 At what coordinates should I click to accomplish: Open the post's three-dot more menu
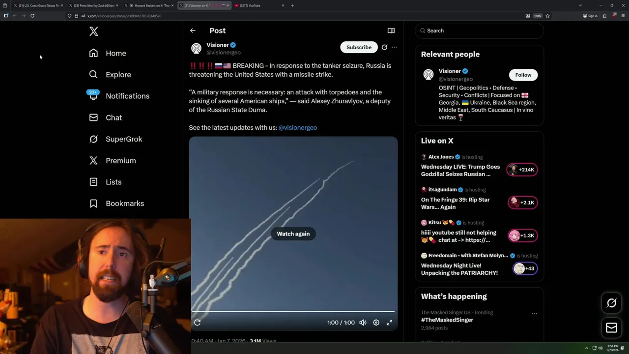[x=394, y=47]
